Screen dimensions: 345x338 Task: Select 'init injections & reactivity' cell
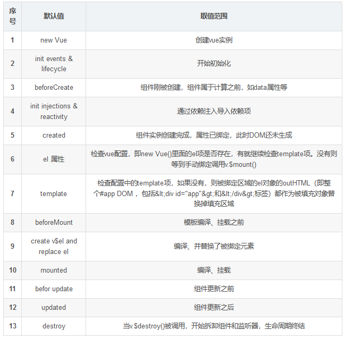[54, 112]
